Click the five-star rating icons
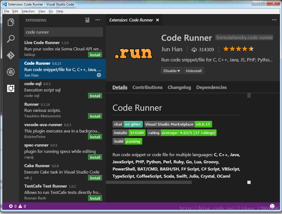The height and width of the screenshot is (214, 282). [x=238, y=49]
